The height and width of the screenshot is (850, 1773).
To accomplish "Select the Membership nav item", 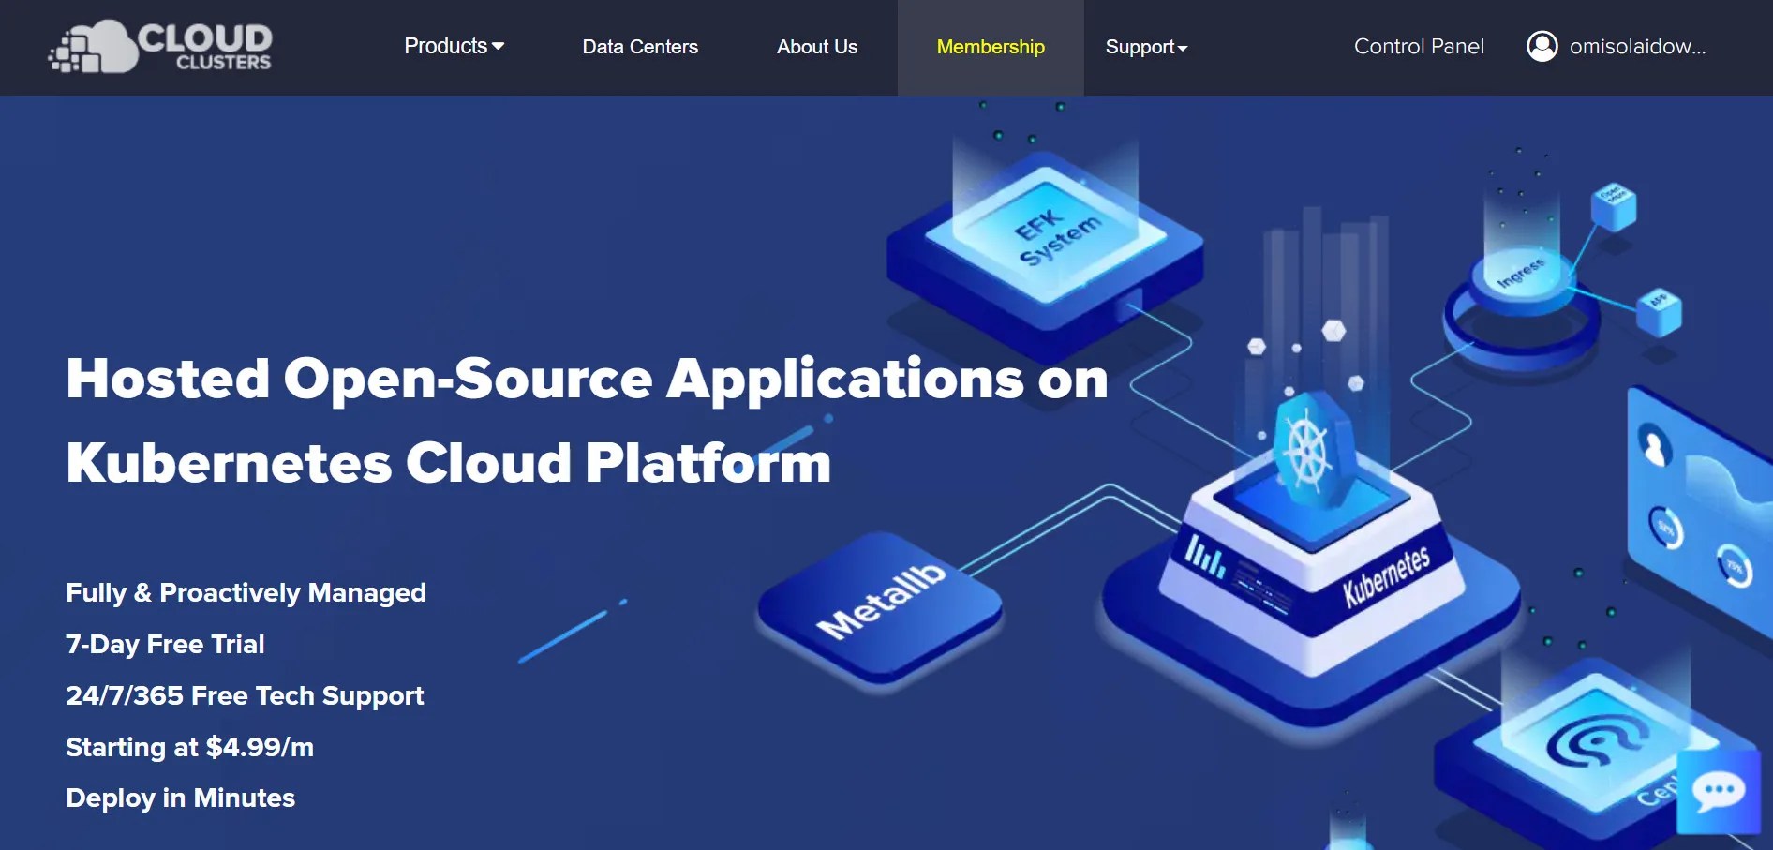I will pyautogui.click(x=991, y=47).
